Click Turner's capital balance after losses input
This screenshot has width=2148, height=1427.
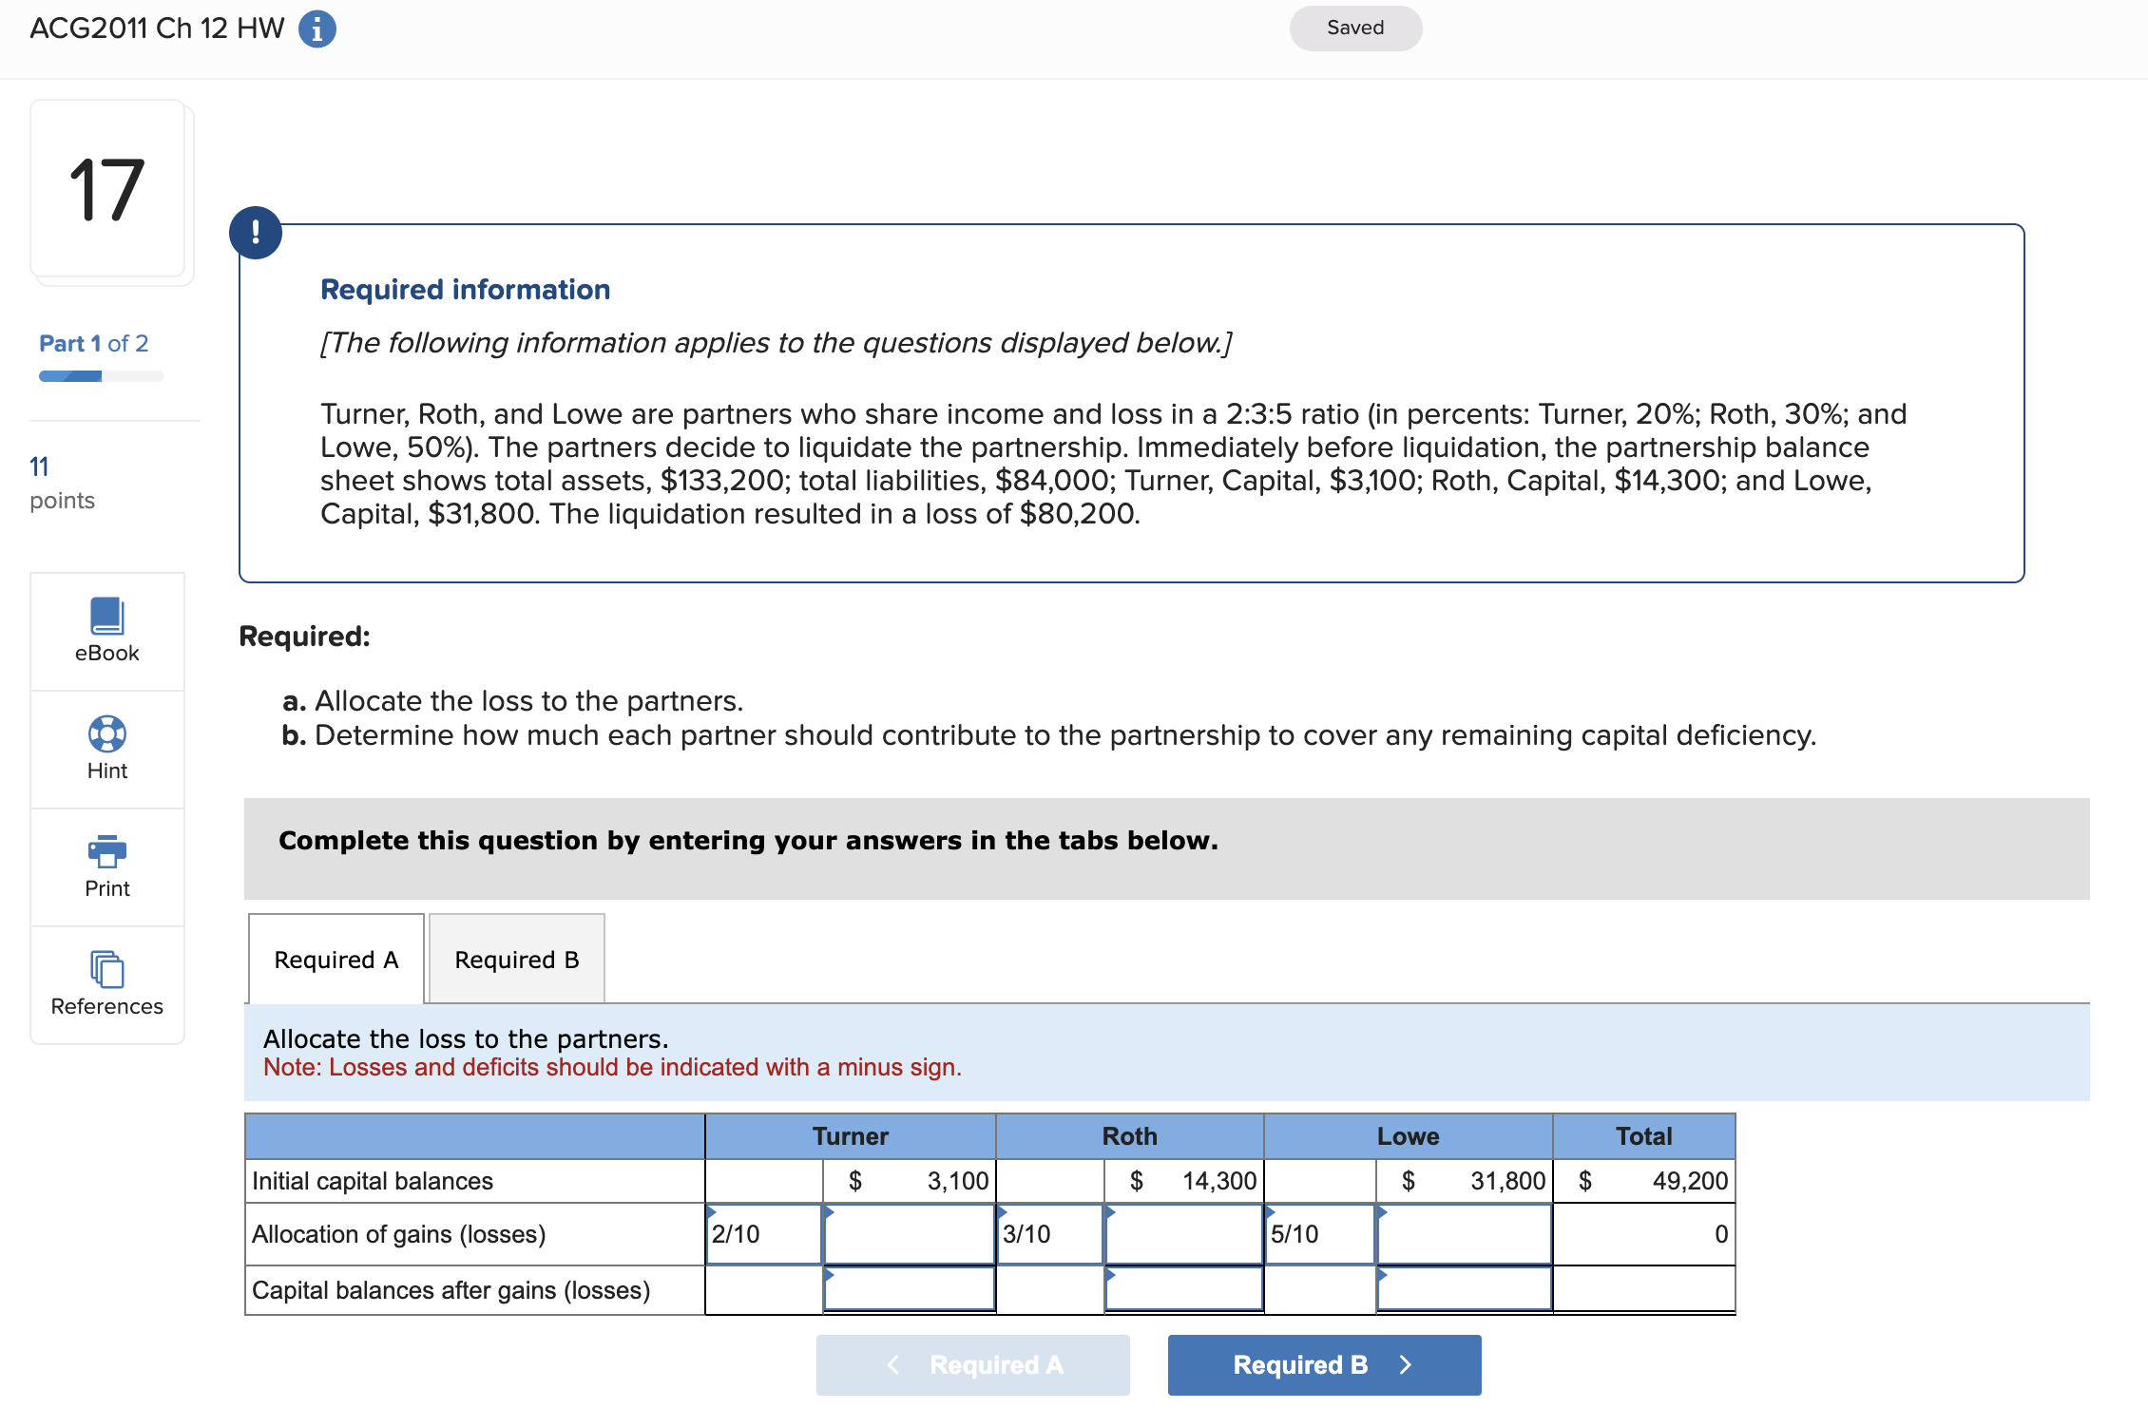(x=908, y=1290)
